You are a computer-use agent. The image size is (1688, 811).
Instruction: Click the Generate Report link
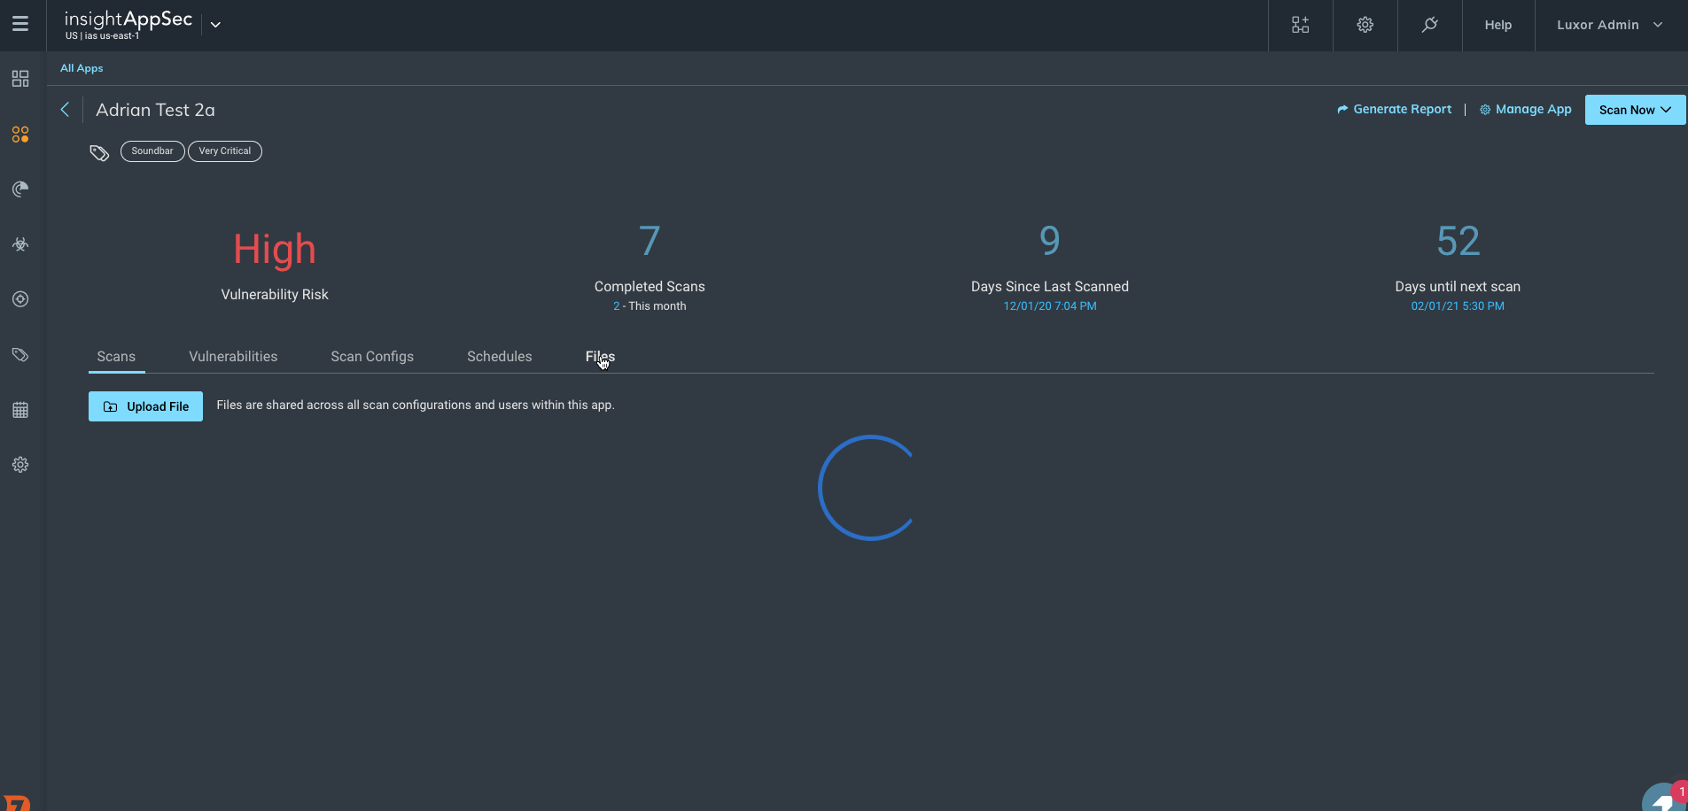coord(1394,110)
